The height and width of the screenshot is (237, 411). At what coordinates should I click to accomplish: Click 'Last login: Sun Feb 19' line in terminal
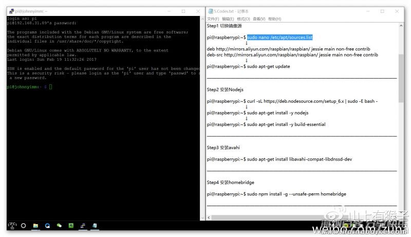pos(52,60)
